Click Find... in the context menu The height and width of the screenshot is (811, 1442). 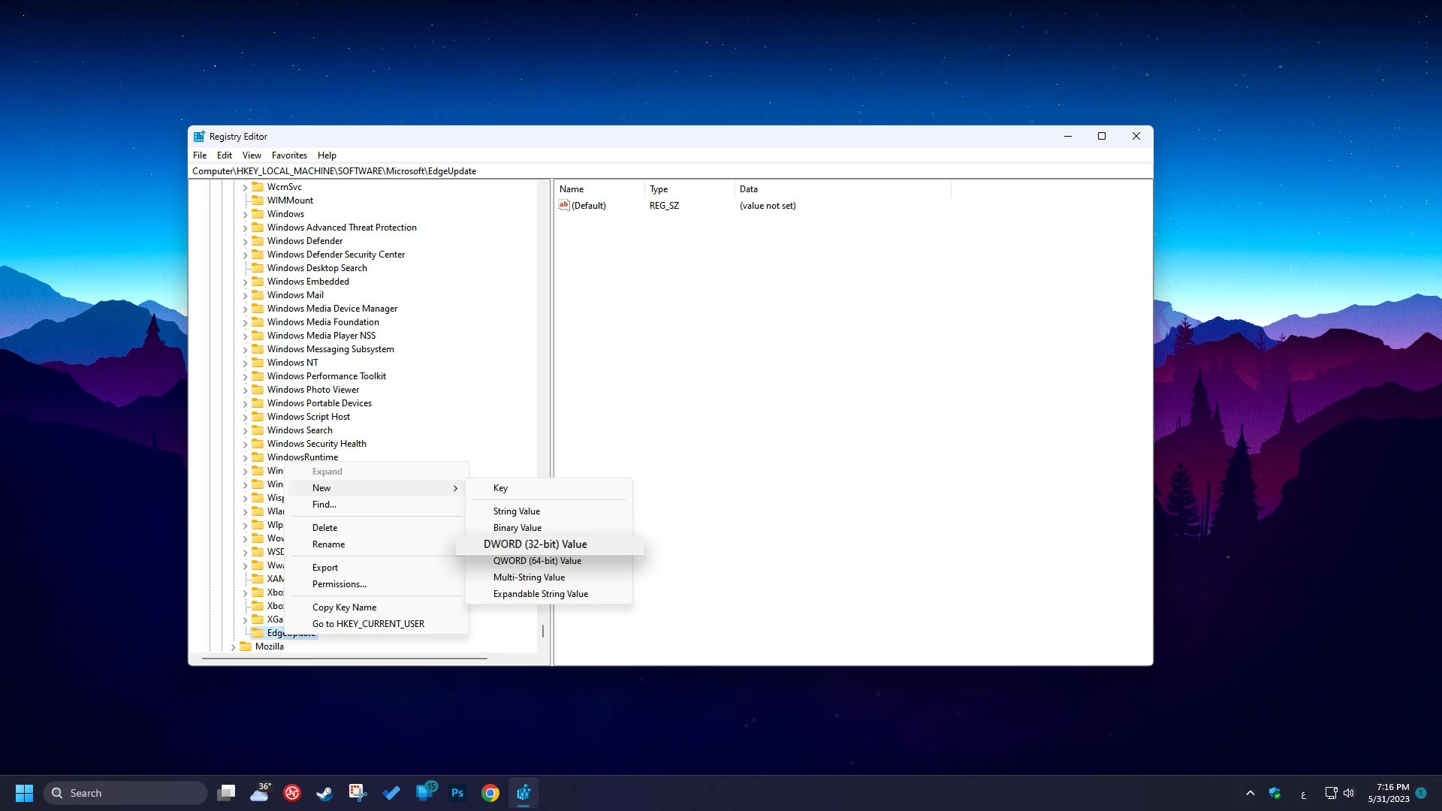377,505
